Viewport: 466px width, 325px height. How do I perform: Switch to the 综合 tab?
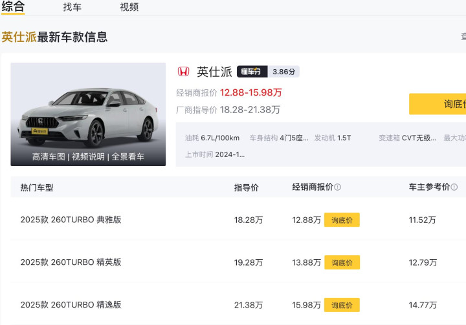pyautogui.click(x=13, y=7)
